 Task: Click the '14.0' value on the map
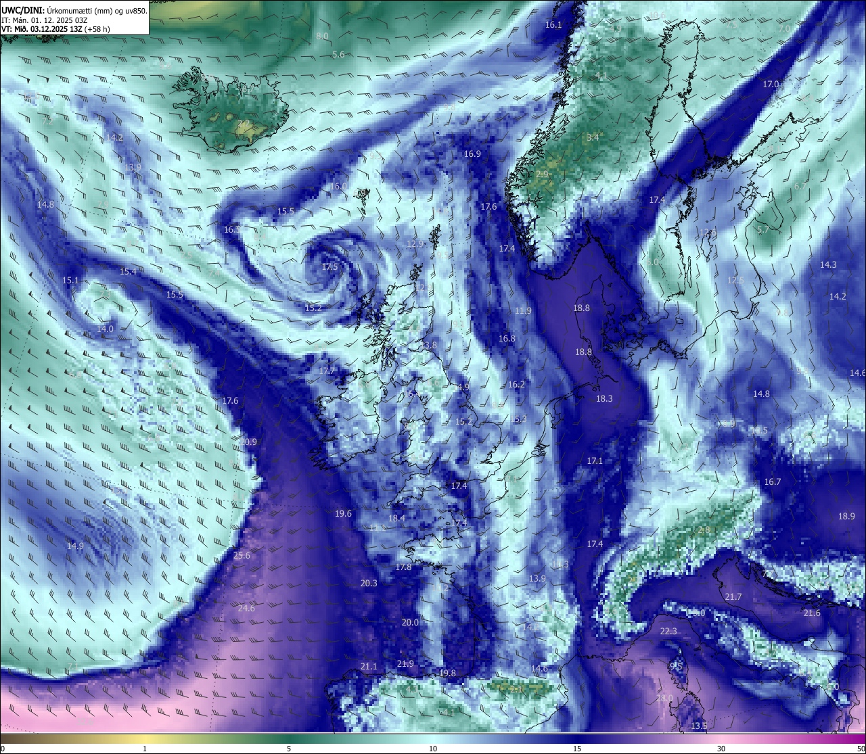105,329
